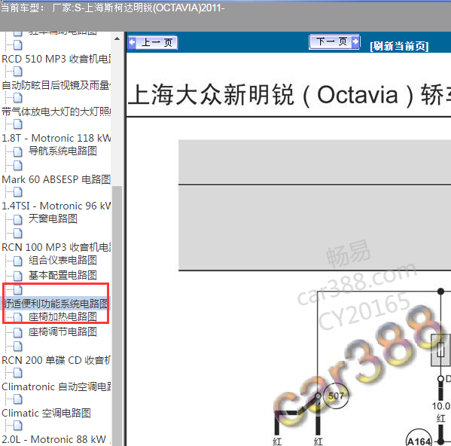Viewport: 451px width, 446px height.
Task: Click page icon above RCN 200 entry
Action: coord(18,346)
